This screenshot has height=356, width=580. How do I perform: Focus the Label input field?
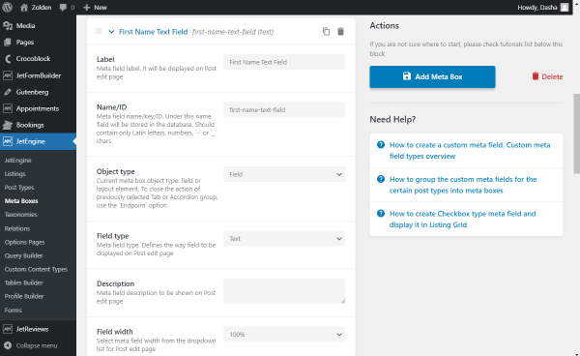coord(284,62)
